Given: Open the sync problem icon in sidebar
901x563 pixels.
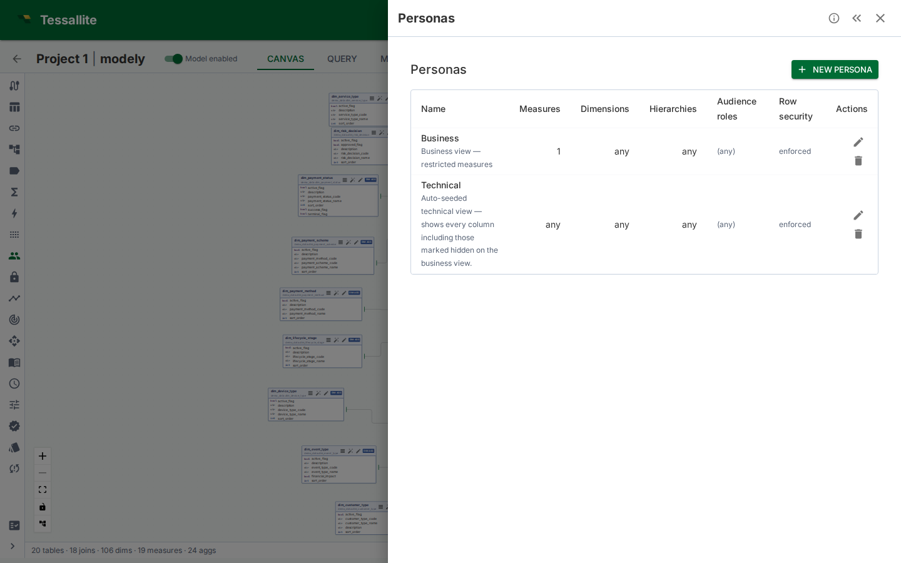Looking at the screenshot, I should 14,469.
